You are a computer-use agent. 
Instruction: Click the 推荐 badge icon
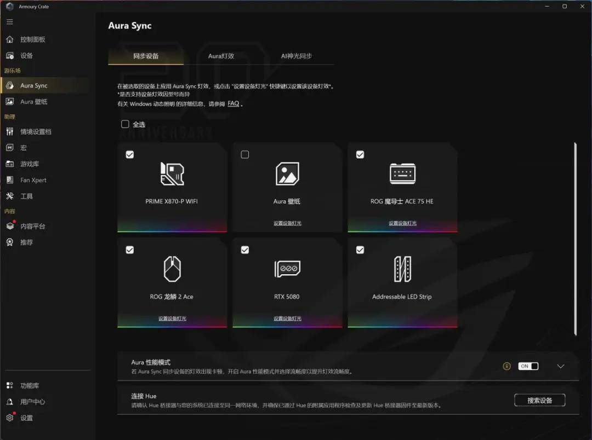point(10,242)
